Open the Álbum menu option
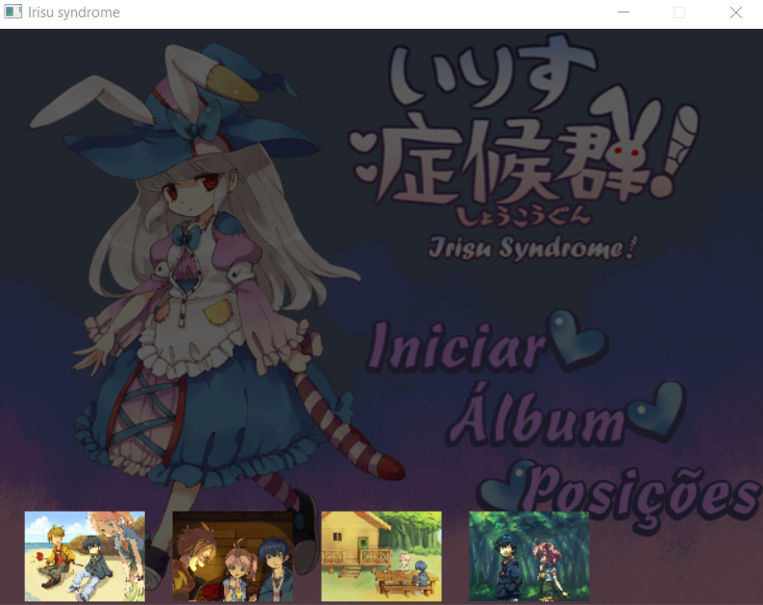This screenshot has height=605, width=763. (535, 414)
